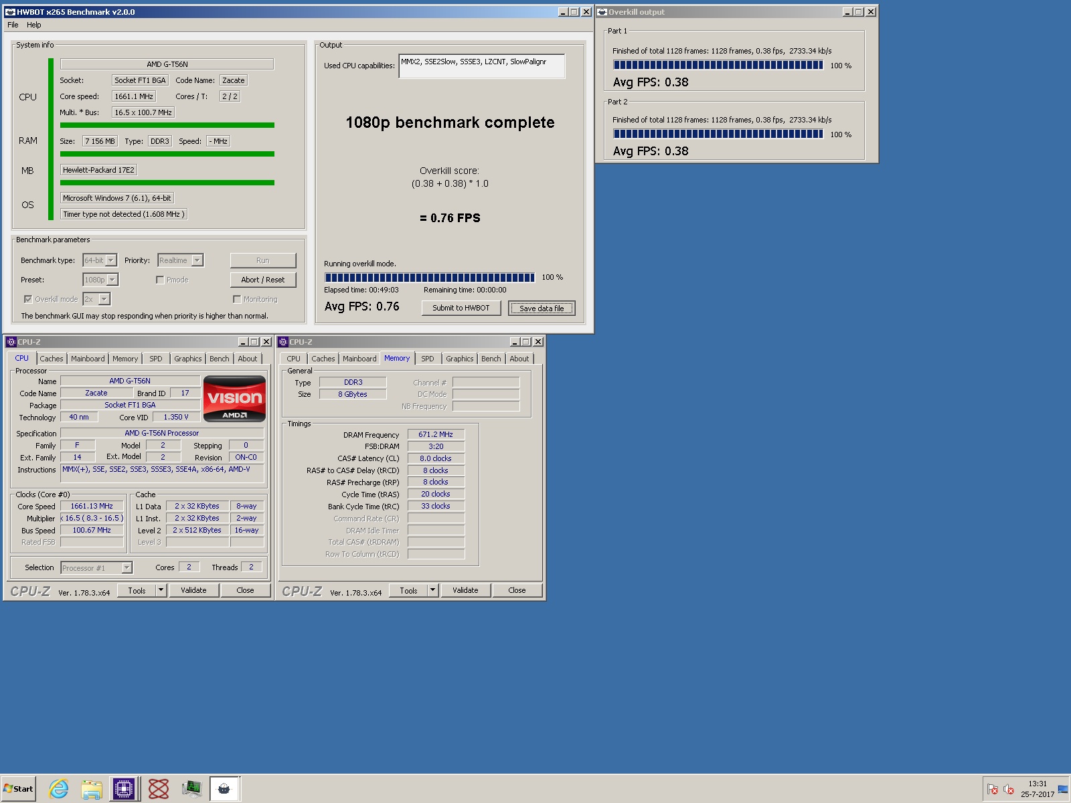Click the Show desktop tray icon

[x=1063, y=790]
